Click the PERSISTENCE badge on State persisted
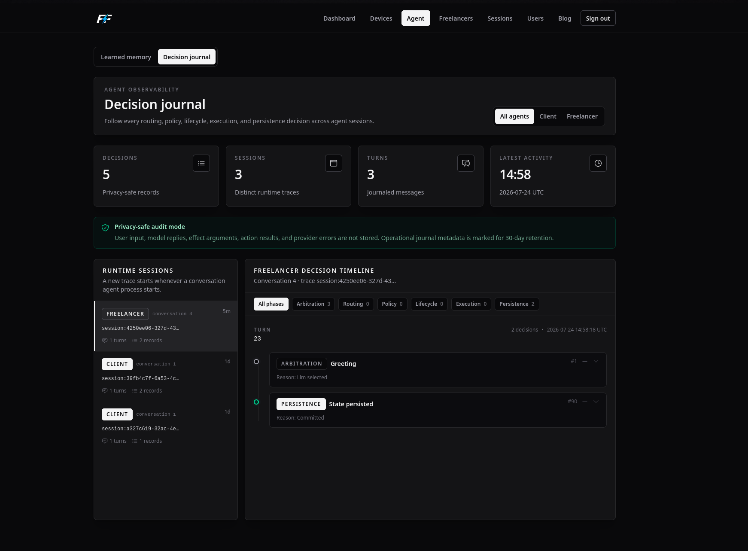748x551 pixels. coord(301,404)
